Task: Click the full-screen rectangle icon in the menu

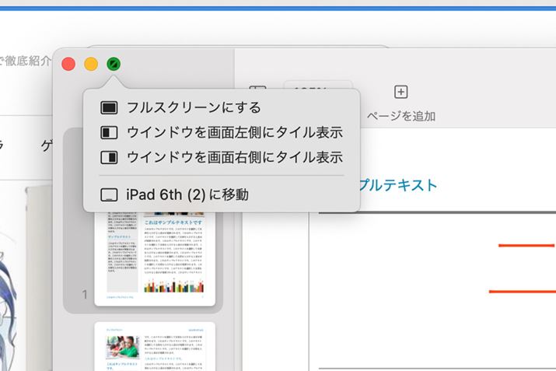Action: [x=109, y=107]
